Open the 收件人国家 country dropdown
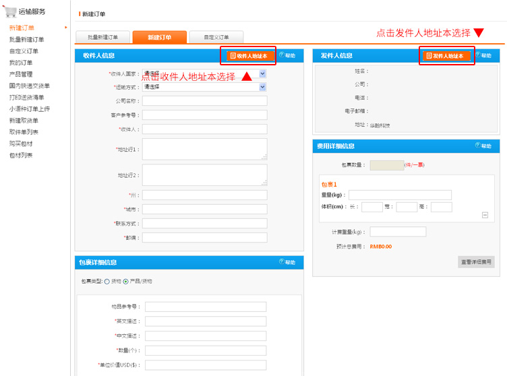This screenshot has height=376, width=507. [x=262, y=73]
